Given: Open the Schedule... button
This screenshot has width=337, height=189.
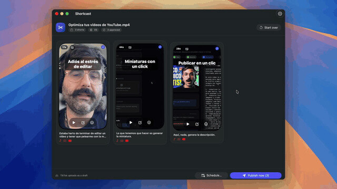Looking at the screenshot, I should point(212,175).
